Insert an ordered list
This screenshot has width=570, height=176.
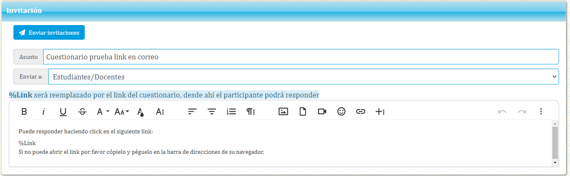click(231, 112)
